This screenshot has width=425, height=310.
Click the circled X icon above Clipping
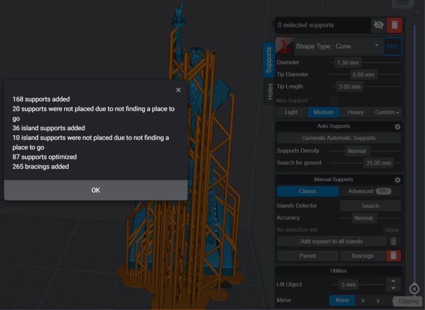414,289
